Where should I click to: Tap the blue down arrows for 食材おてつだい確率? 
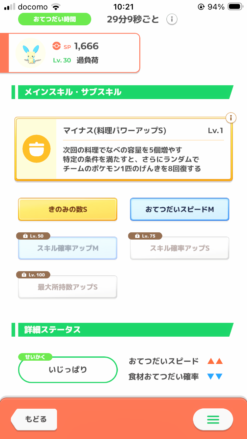click(x=215, y=377)
